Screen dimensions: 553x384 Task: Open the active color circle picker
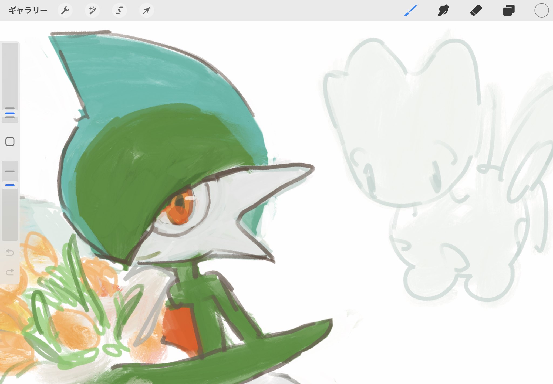(541, 11)
